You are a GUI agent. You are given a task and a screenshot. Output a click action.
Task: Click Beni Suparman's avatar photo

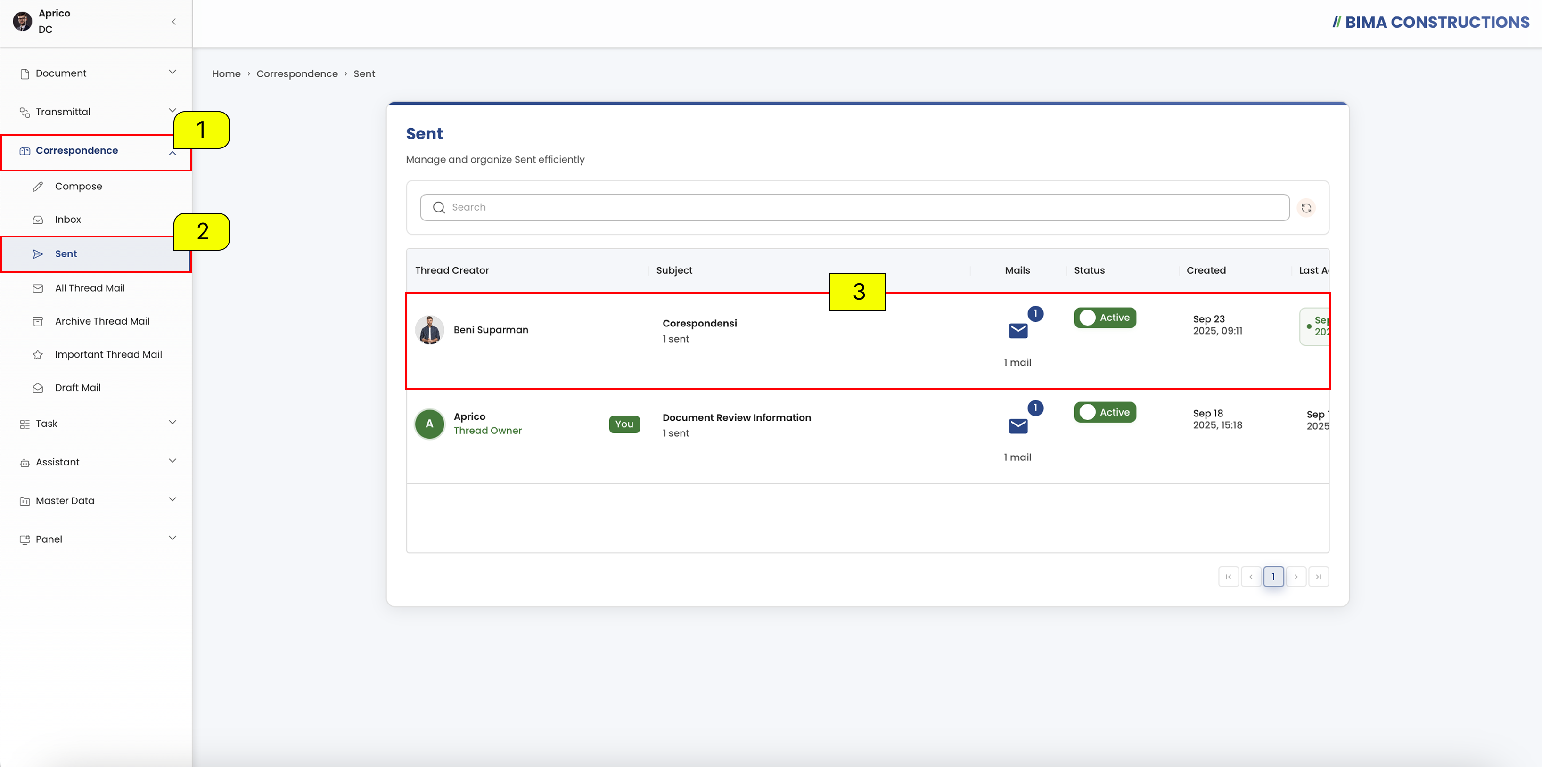[429, 330]
